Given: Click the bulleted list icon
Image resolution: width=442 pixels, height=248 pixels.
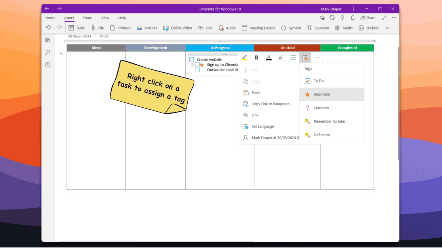Looking at the screenshot, I should (293, 58).
